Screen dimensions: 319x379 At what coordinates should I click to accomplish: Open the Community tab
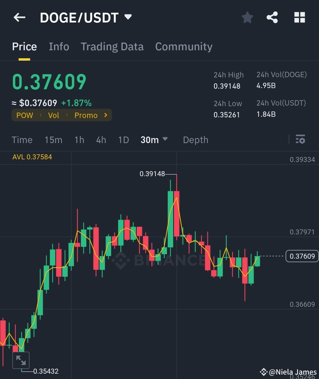pyautogui.click(x=184, y=47)
